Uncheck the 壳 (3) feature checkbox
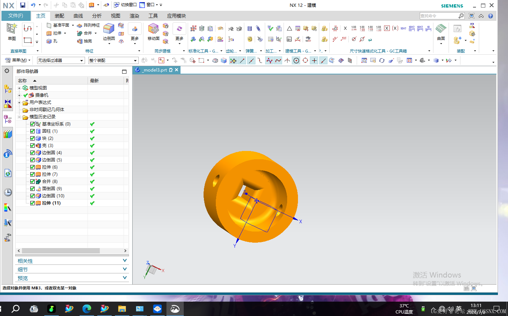This screenshot has width=508, height=316. pos(32,146)
